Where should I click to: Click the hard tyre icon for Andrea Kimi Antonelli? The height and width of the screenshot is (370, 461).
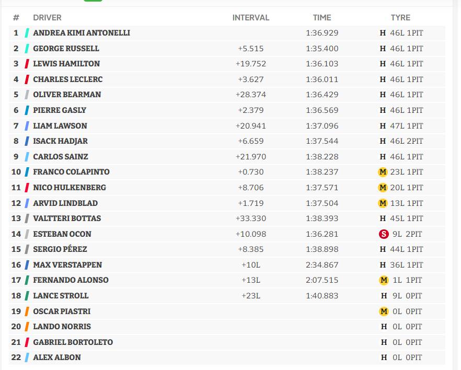tap(383, 33)
